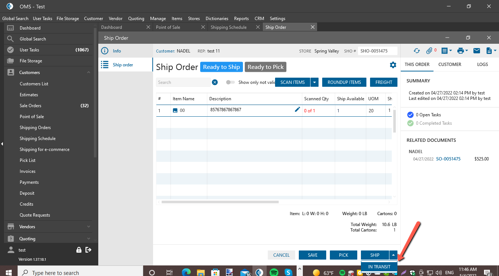Expand the Vendors sidebar section

pos(89,227)
